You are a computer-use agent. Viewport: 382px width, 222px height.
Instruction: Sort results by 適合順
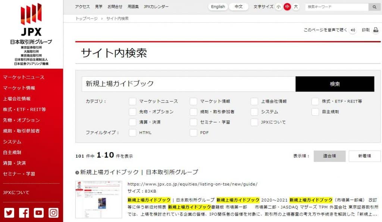tap(329, 156)
